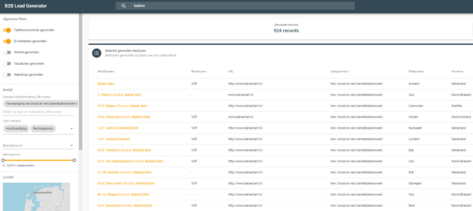
Task: Click Arnhem in the Plaatsnaam column
Action: (x=414, y=84)
